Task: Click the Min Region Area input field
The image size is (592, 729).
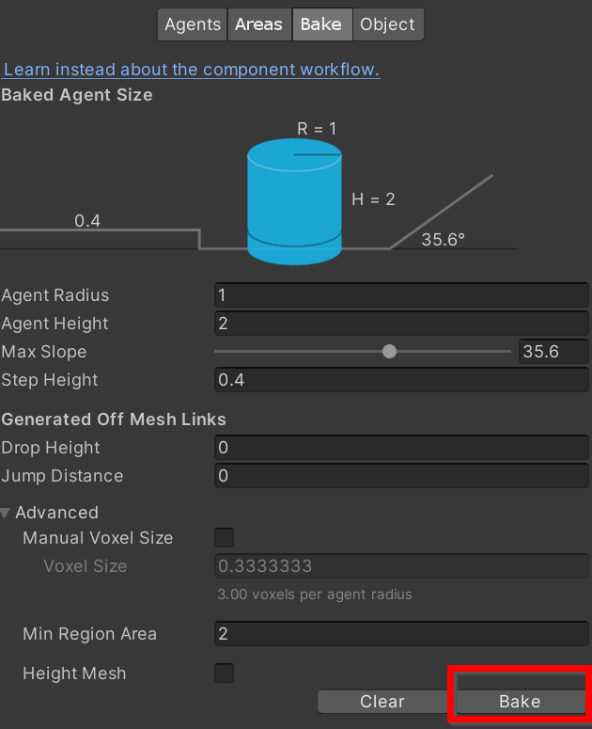Action: coord(401,634)
